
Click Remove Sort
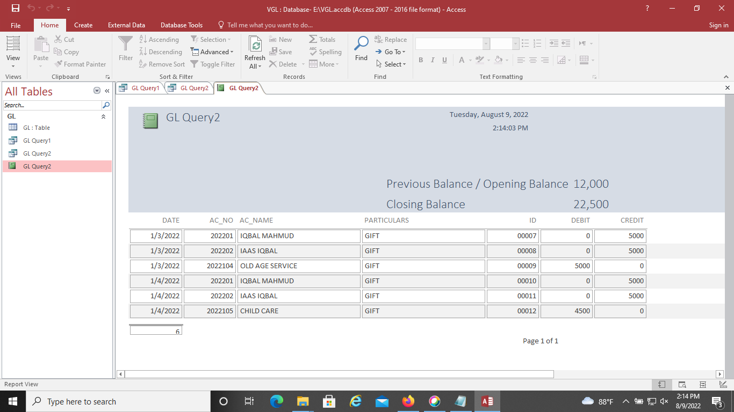pyautogui.click(x=162, y=64)
